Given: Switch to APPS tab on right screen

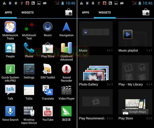Looking at the screenshot, I should click(85, 13).
